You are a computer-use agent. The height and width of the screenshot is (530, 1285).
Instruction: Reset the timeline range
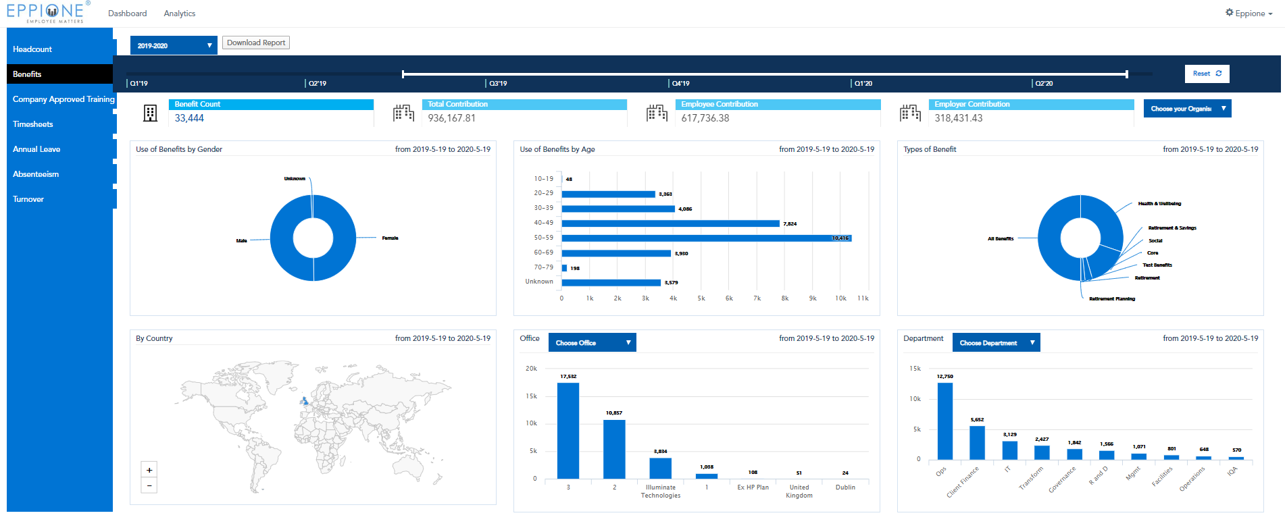pyautogui.click(x=1207, y=74)
